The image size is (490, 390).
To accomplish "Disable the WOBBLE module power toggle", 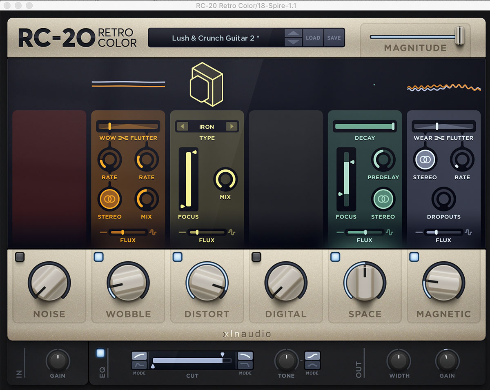I will [x=98, y=257].
